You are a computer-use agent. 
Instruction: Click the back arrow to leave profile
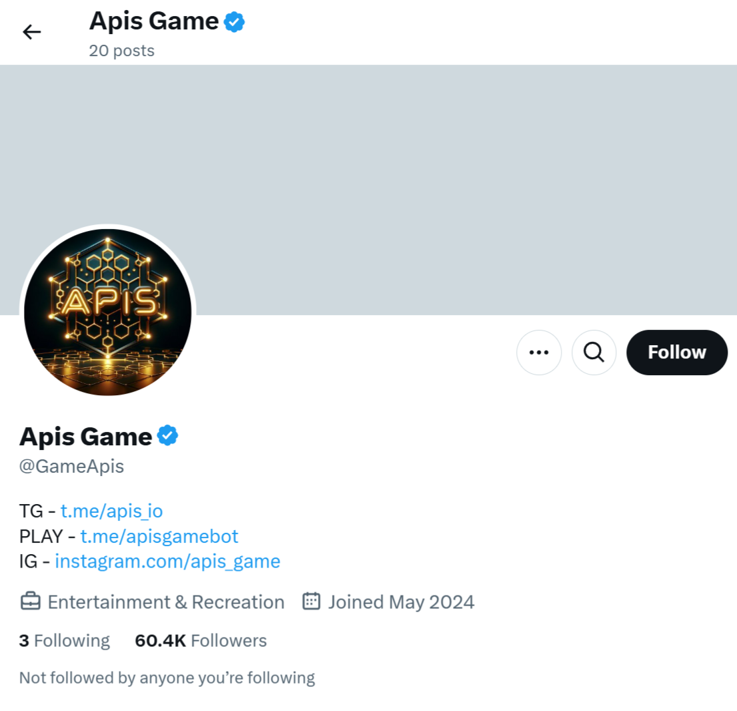coord(31,32)
